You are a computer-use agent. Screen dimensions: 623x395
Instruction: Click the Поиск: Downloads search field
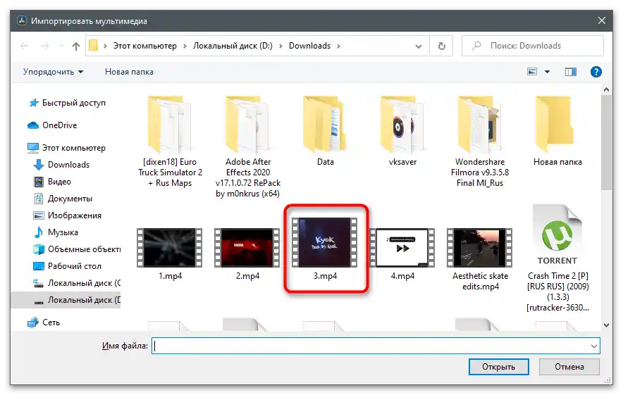[532, 46]
